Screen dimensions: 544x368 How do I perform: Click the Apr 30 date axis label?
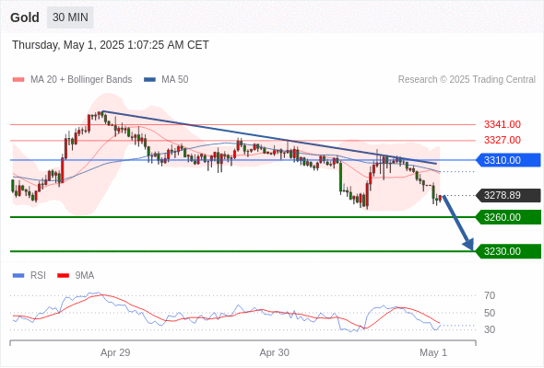[275, 352]
